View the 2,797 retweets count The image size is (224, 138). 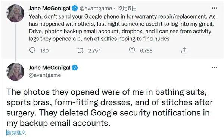pyautogui.click(x=94, y=51)
